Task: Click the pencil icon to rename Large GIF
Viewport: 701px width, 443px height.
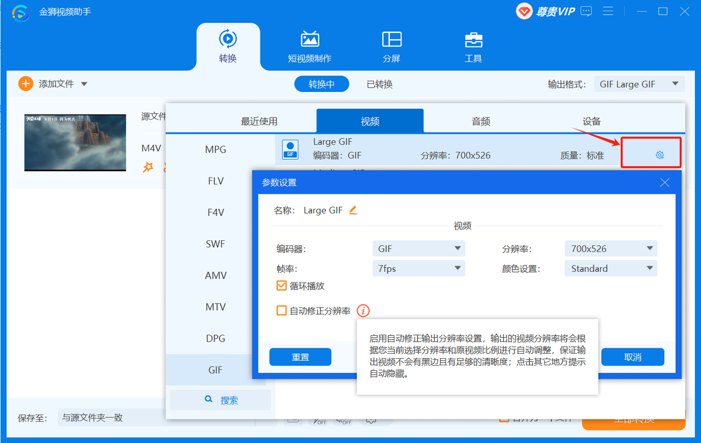Action: [x=352, y=210]
